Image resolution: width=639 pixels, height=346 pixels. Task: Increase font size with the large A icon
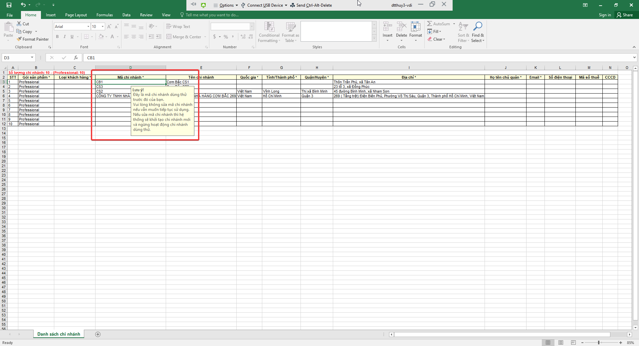pyautogui.click(x=109, y=27)
